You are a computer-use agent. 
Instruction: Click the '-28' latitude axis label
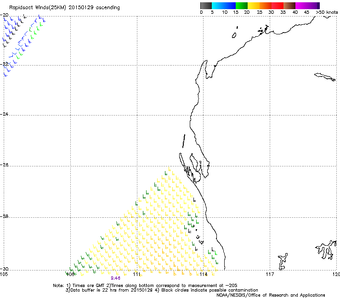[x=4, y=216]
